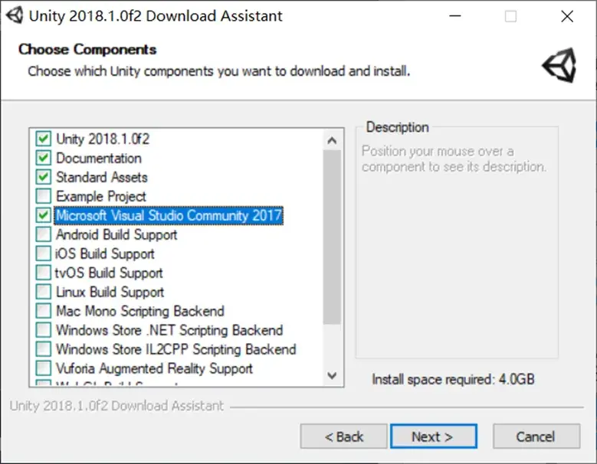Click the Unity logo in the title bar

point(15,16)
